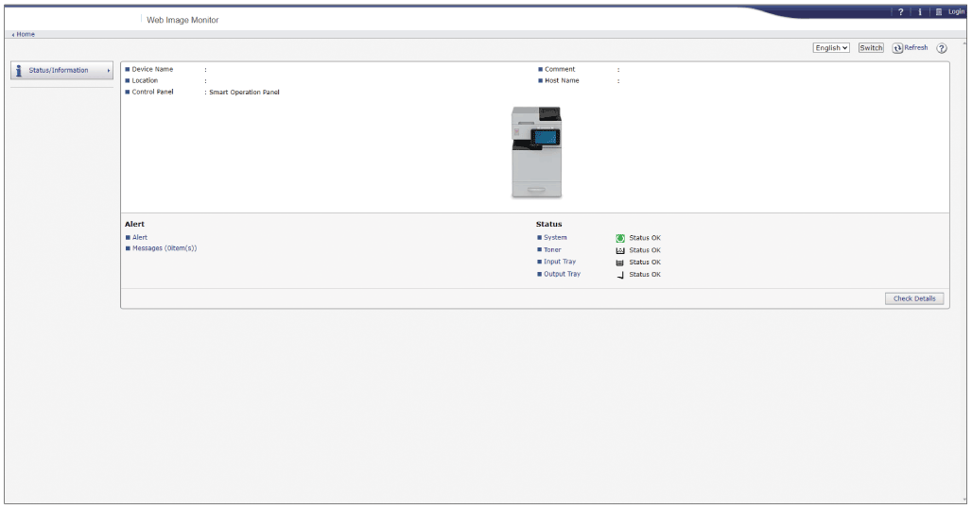972x509 pixels.
Task: Click the green System status icon
Action: tap(620, 238)
